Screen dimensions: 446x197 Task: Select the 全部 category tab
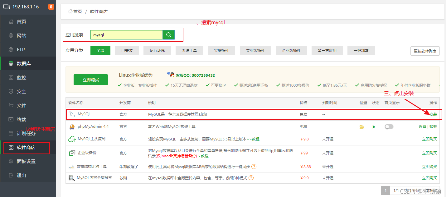pyautogui.click(x=100, y=50)
